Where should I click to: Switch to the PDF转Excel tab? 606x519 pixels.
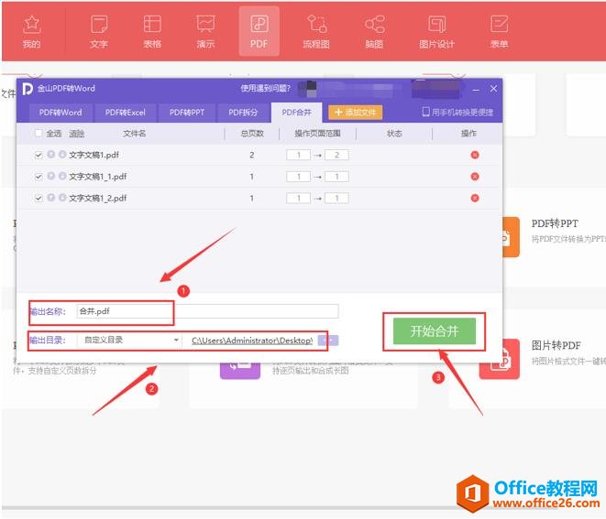[x=126, y=113]
